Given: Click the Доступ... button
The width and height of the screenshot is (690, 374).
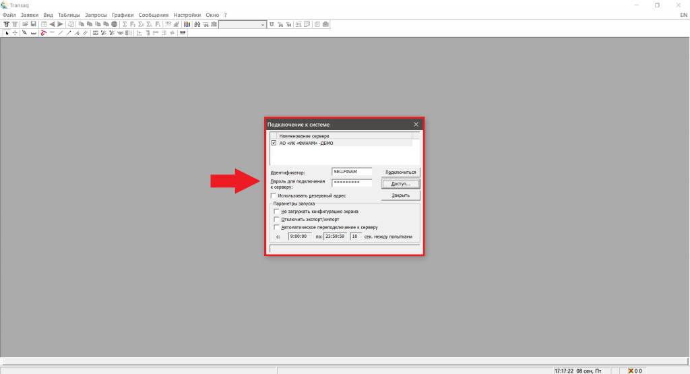Looking at the screenshot, I should coord(400,183).
